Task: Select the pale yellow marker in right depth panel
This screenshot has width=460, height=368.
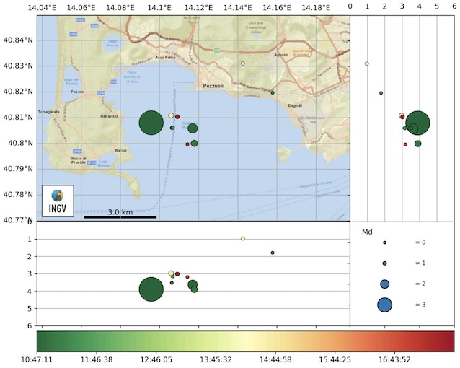Action: click(x=367, y=63)
